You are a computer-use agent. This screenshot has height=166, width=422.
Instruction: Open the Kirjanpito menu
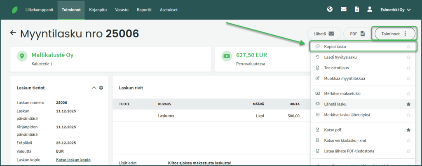click(98, 9)
